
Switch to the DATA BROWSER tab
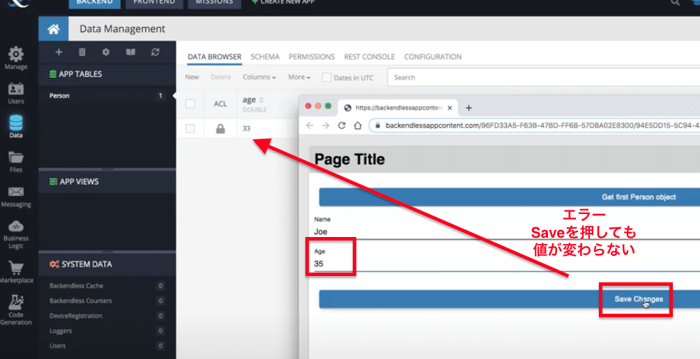click(x=214, y=56)
